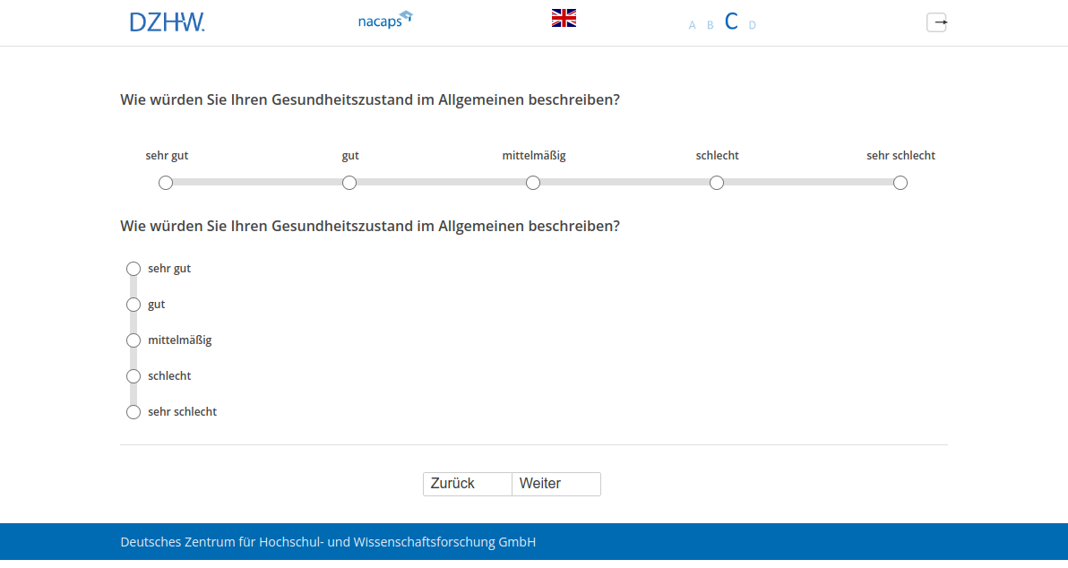Select horizontal 'sehr gut' radio button

coord(166,183)
